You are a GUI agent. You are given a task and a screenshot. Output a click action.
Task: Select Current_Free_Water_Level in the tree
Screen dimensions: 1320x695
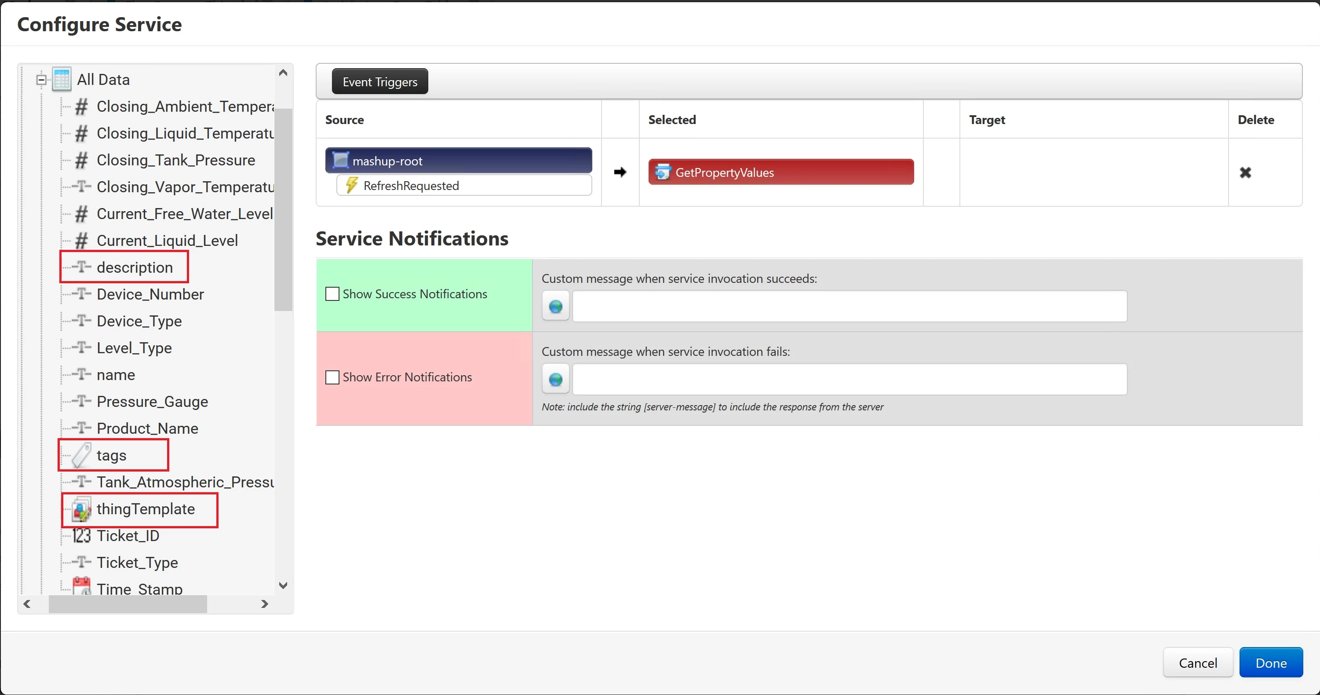[185, 214]
